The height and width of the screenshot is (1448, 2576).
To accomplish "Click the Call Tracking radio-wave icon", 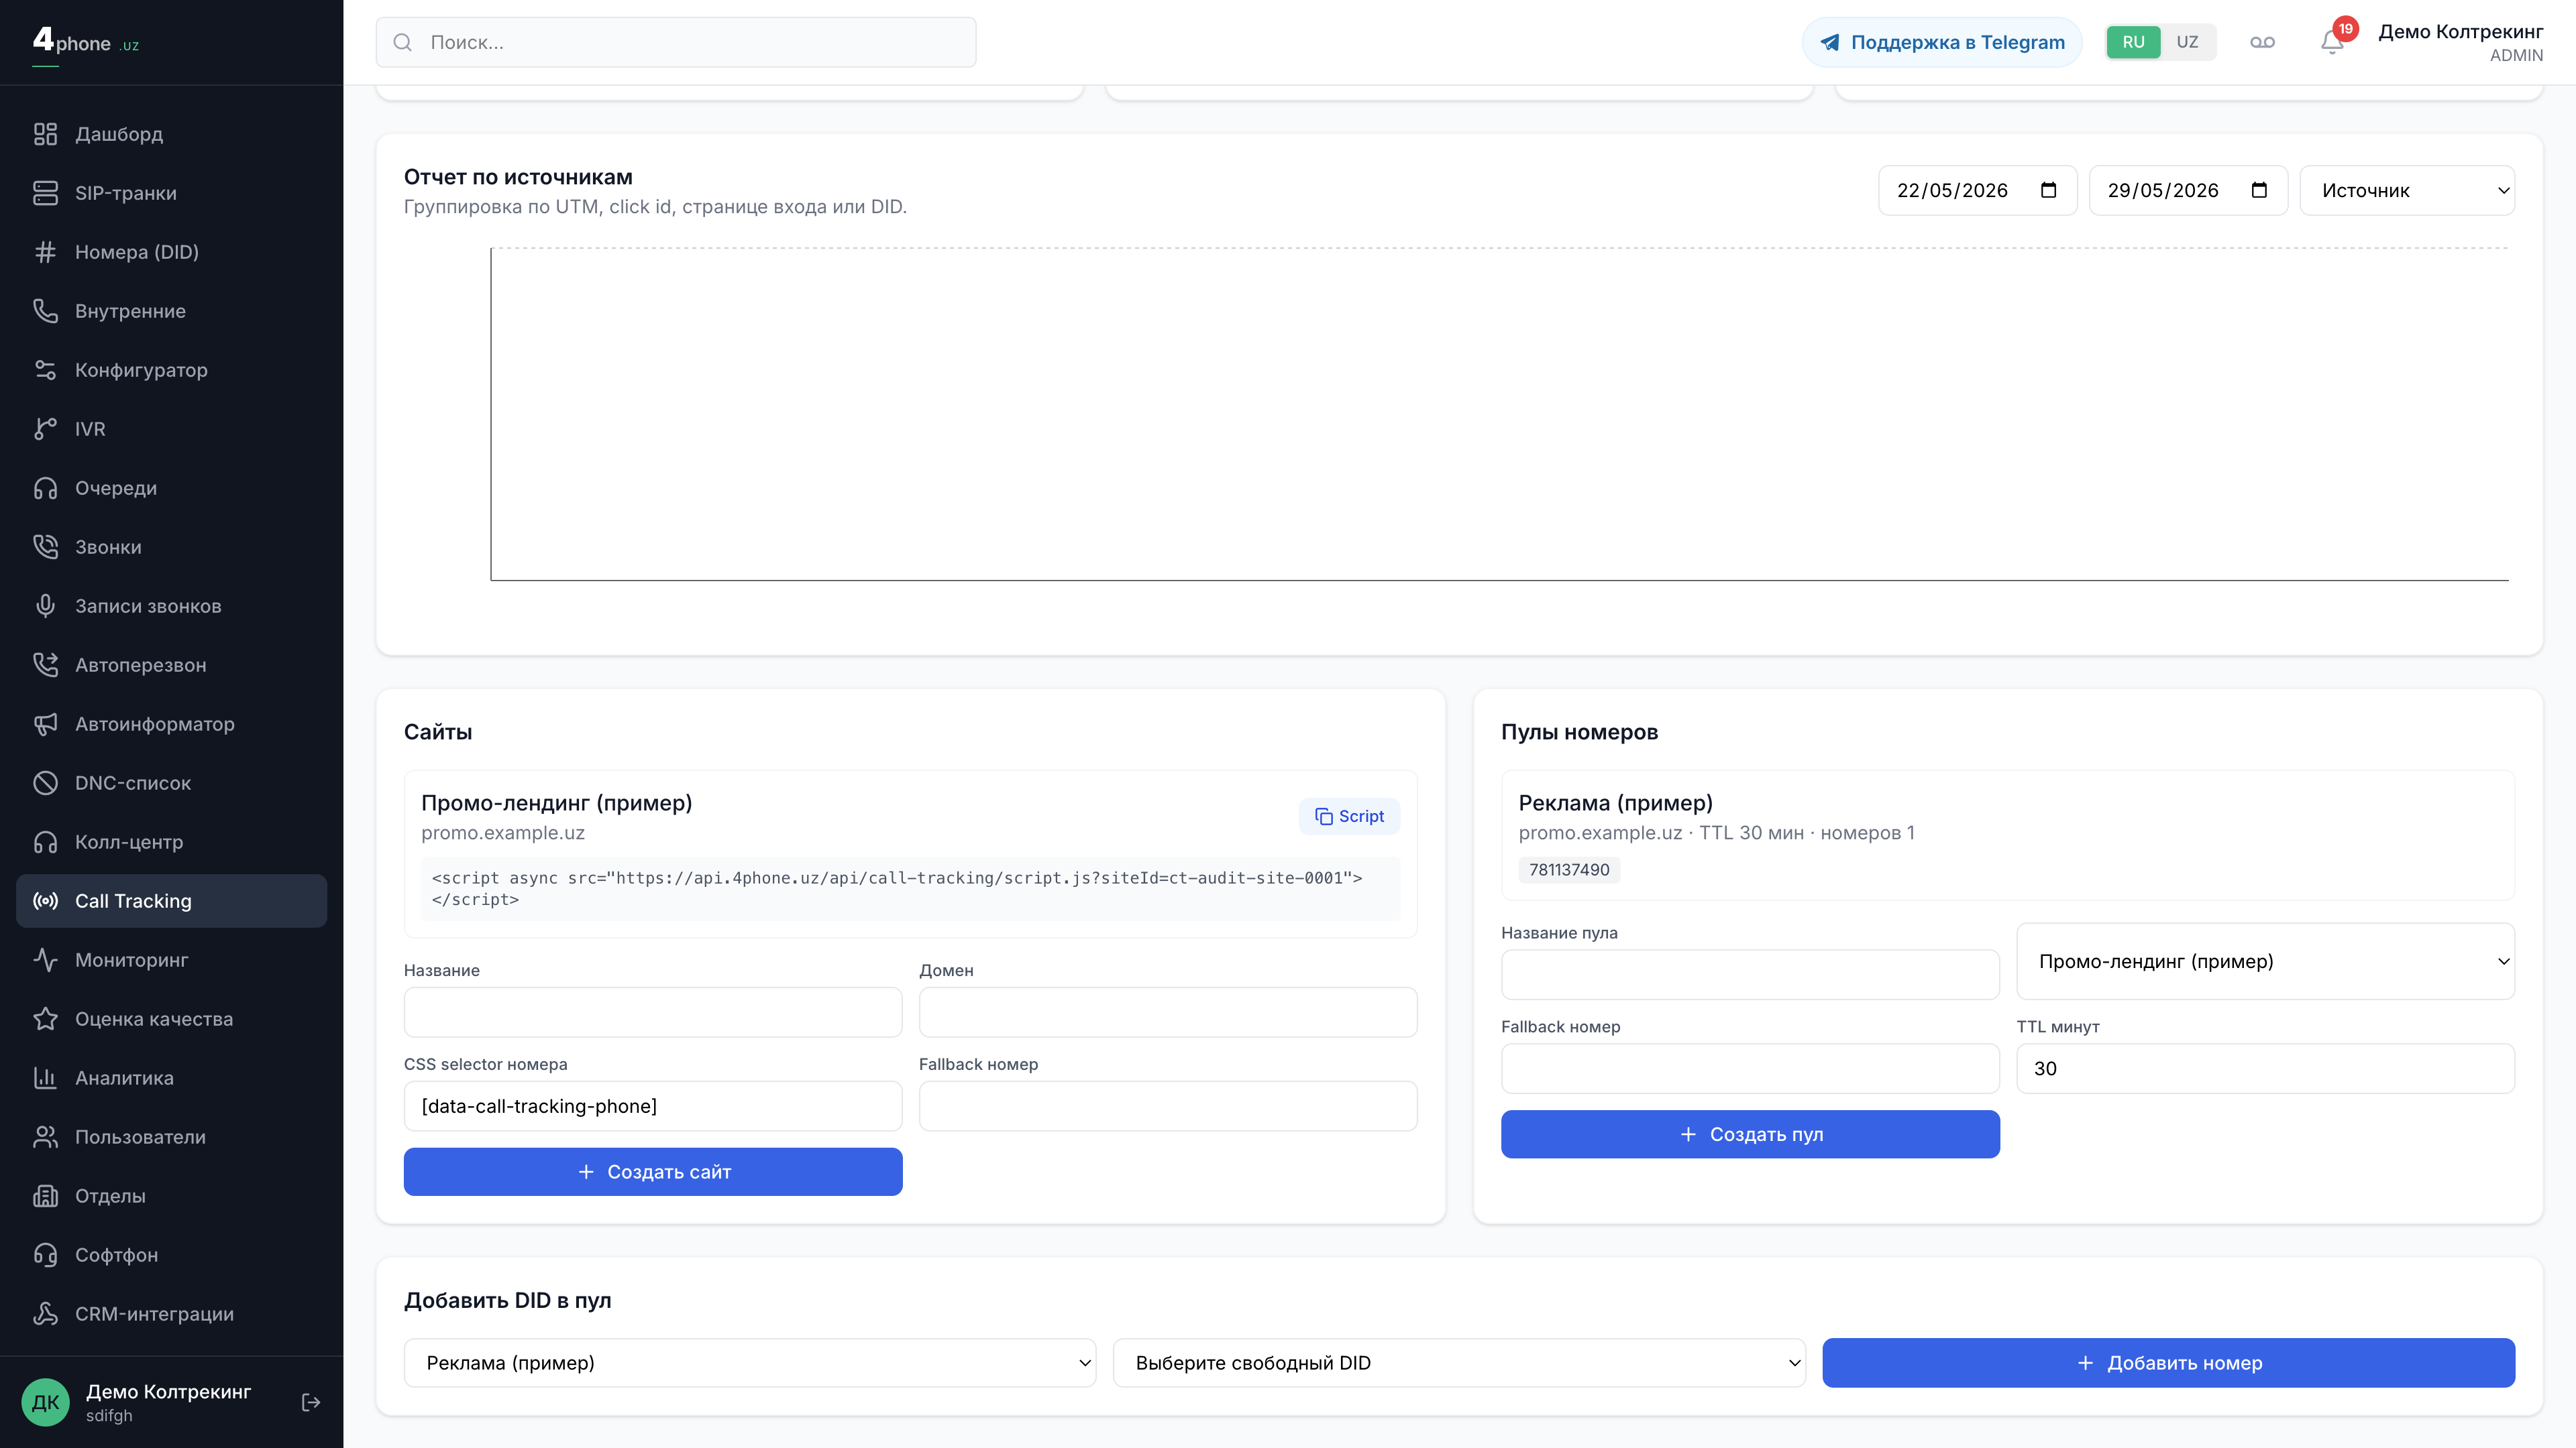I will 45,900.
